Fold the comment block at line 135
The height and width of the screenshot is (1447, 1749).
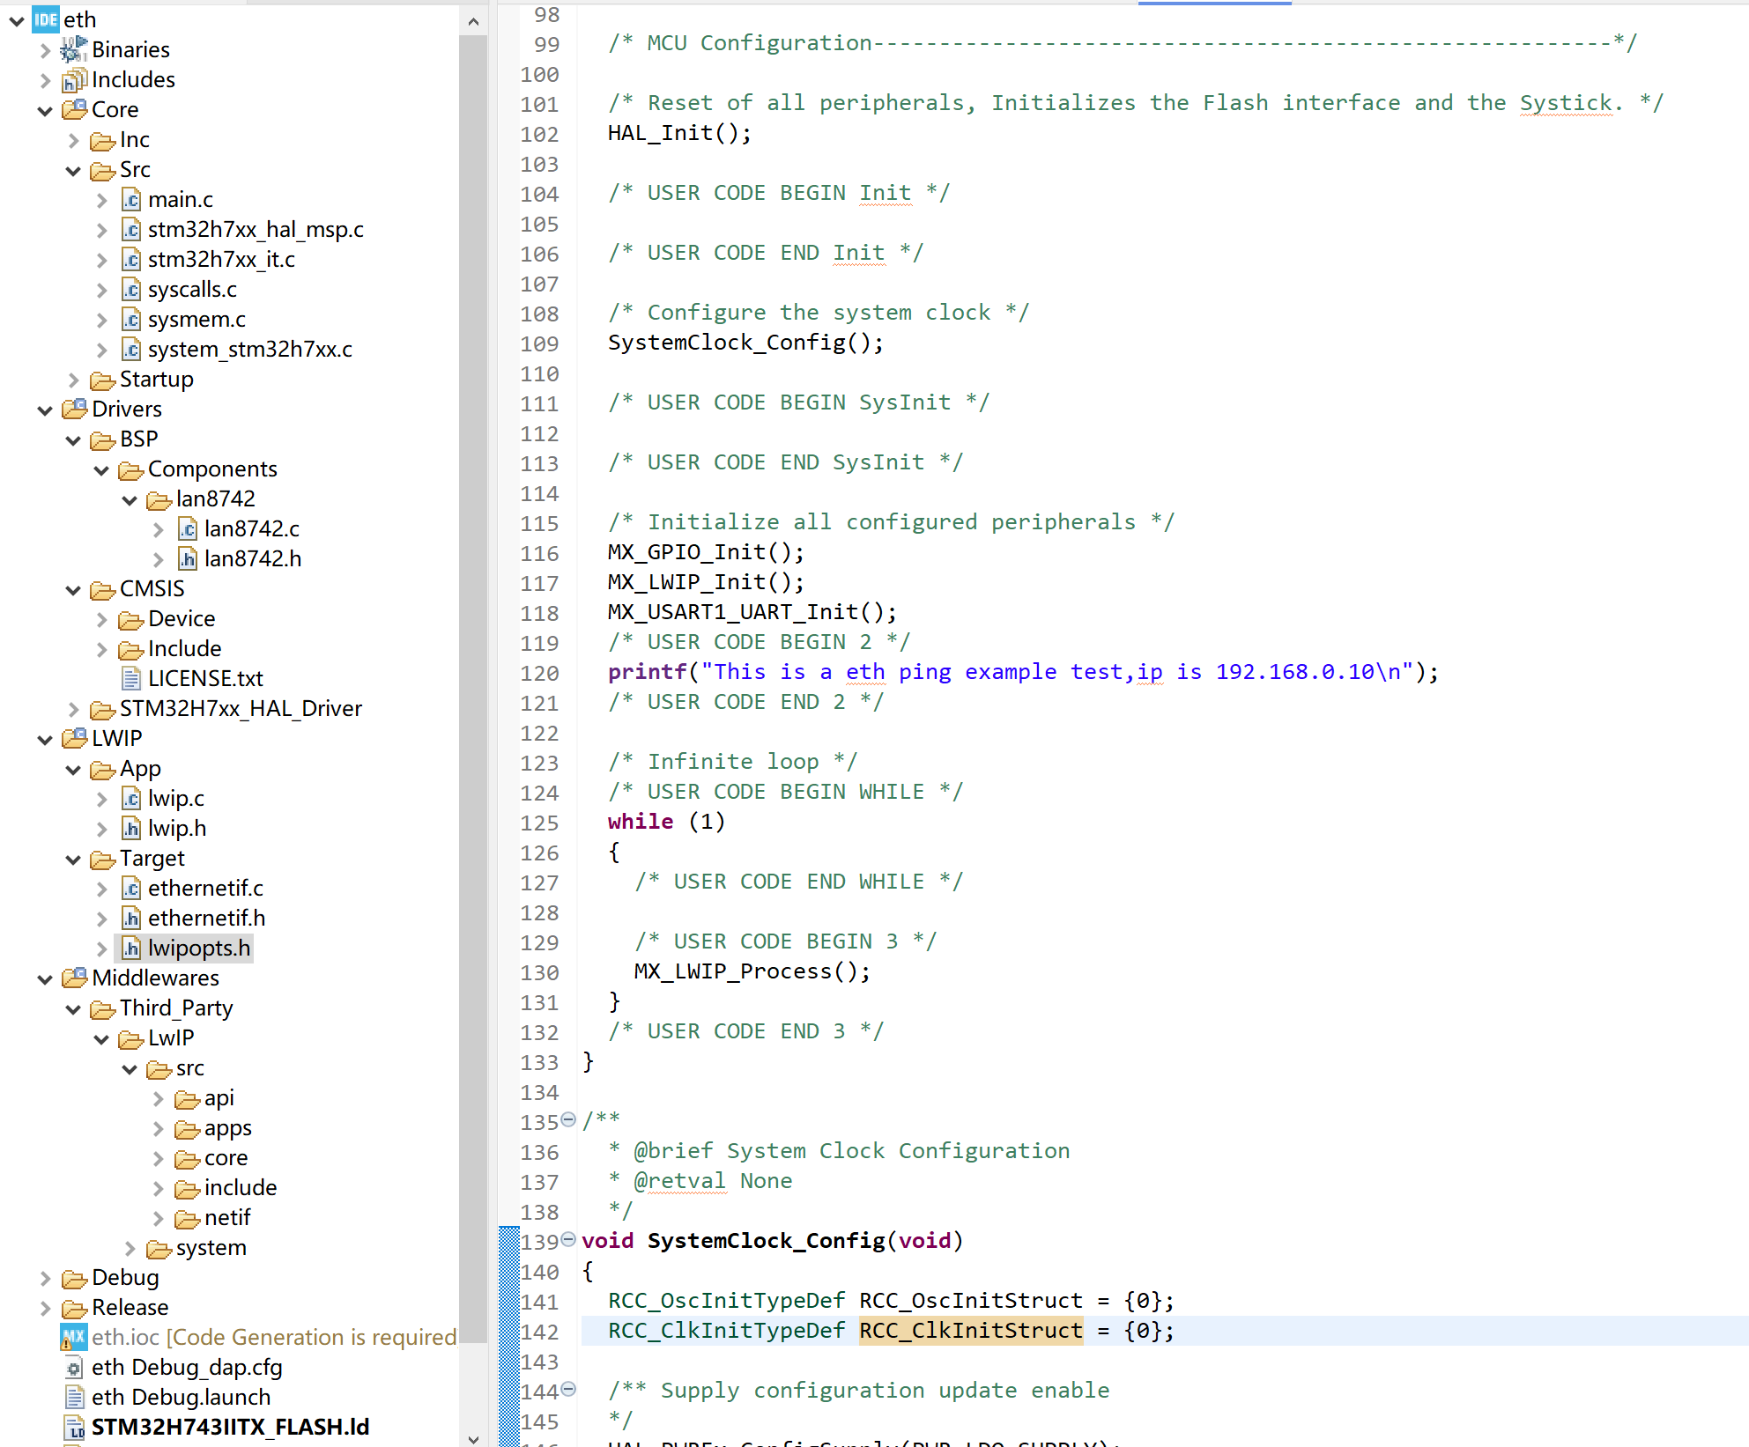point(568,1120)
